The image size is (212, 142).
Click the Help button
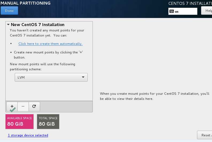pos(207,11)
